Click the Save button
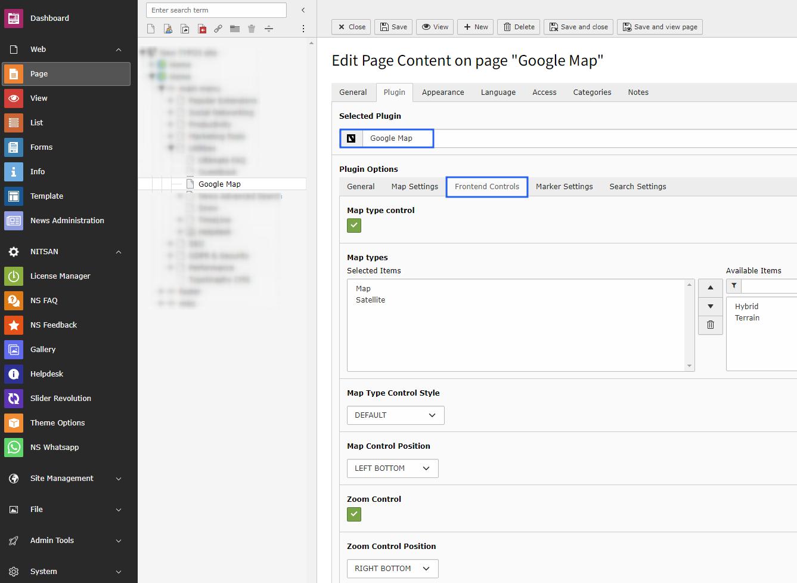The height and width of the screenshot is (583, 797). click(x=393, y=27)
